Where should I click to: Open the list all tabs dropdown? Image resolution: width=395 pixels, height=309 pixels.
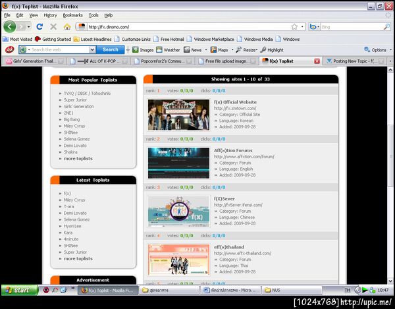pos(390,61)
